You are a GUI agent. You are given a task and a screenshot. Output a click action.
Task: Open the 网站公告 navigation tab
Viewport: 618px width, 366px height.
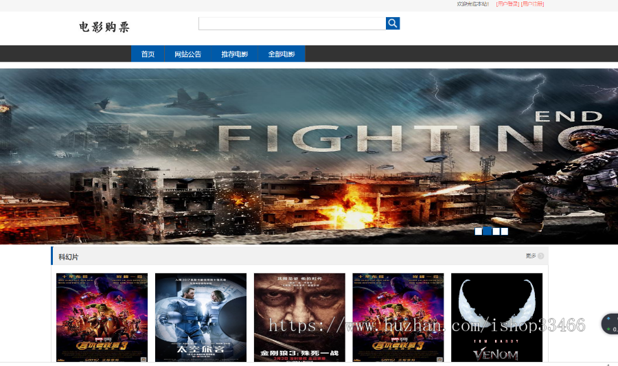[x=187, y=54]
